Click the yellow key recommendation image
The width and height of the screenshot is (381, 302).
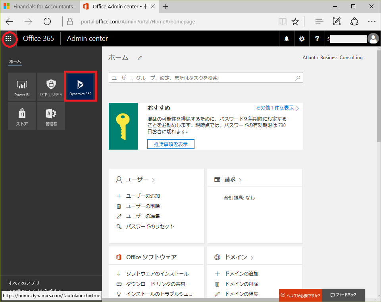123,126
